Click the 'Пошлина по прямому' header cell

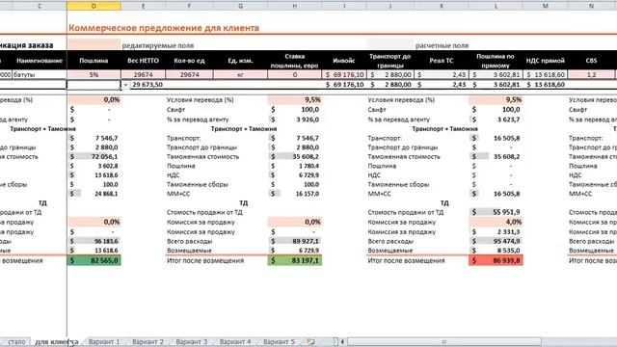[496, 61]
